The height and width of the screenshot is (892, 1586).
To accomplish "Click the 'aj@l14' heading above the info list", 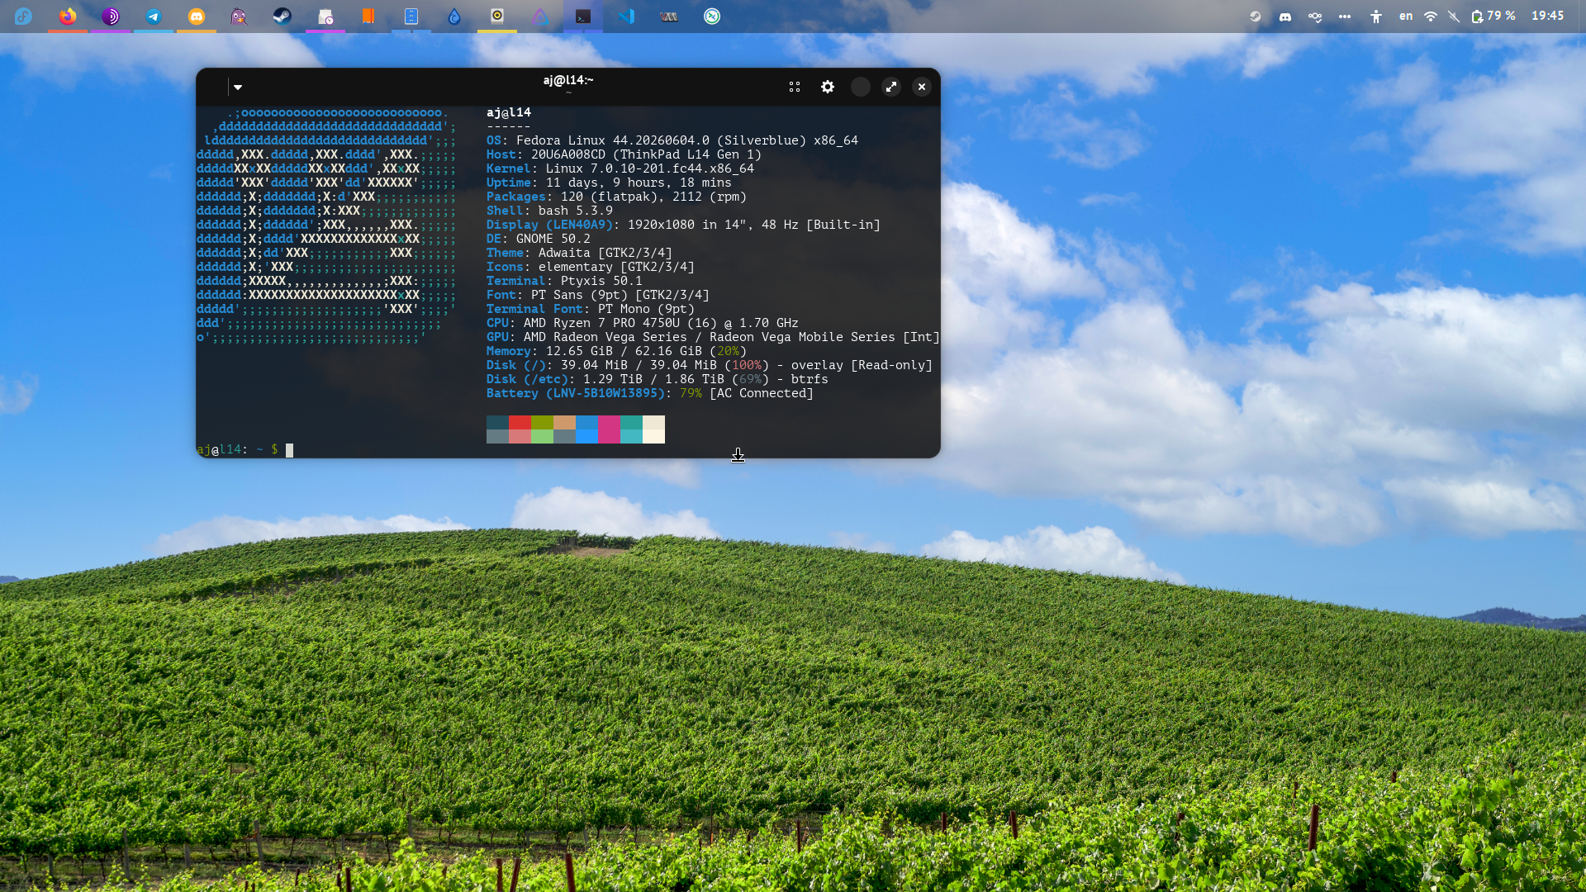I will pos(509,112).
